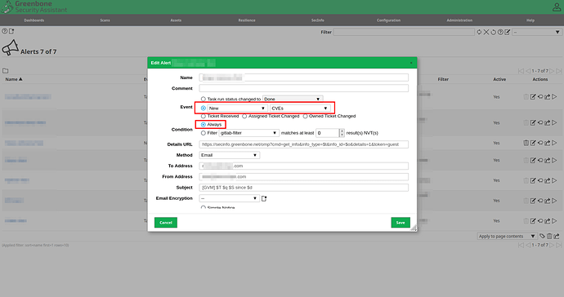Click the top Filter text field
This screenshot has width=564, height=297.
point(404,32)
